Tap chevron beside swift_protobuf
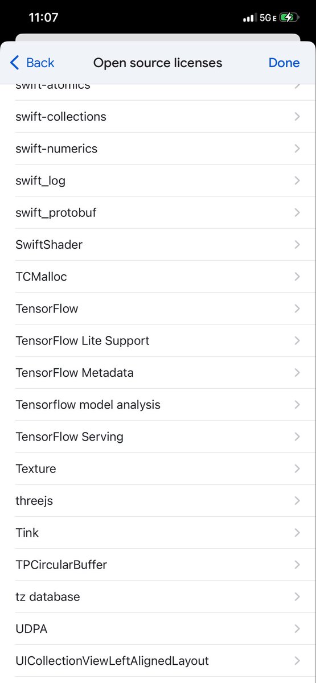The height and width of the screenshot is (683, 316). [x=297, y=212]
